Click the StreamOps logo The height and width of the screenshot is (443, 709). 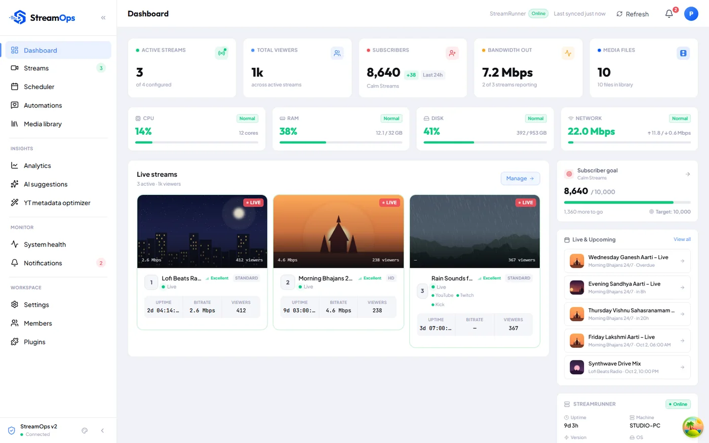42,18
